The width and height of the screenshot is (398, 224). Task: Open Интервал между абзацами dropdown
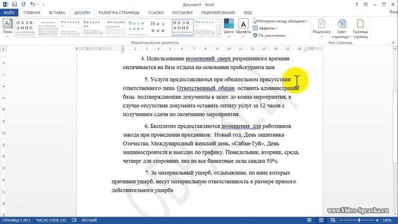[280, 21]
